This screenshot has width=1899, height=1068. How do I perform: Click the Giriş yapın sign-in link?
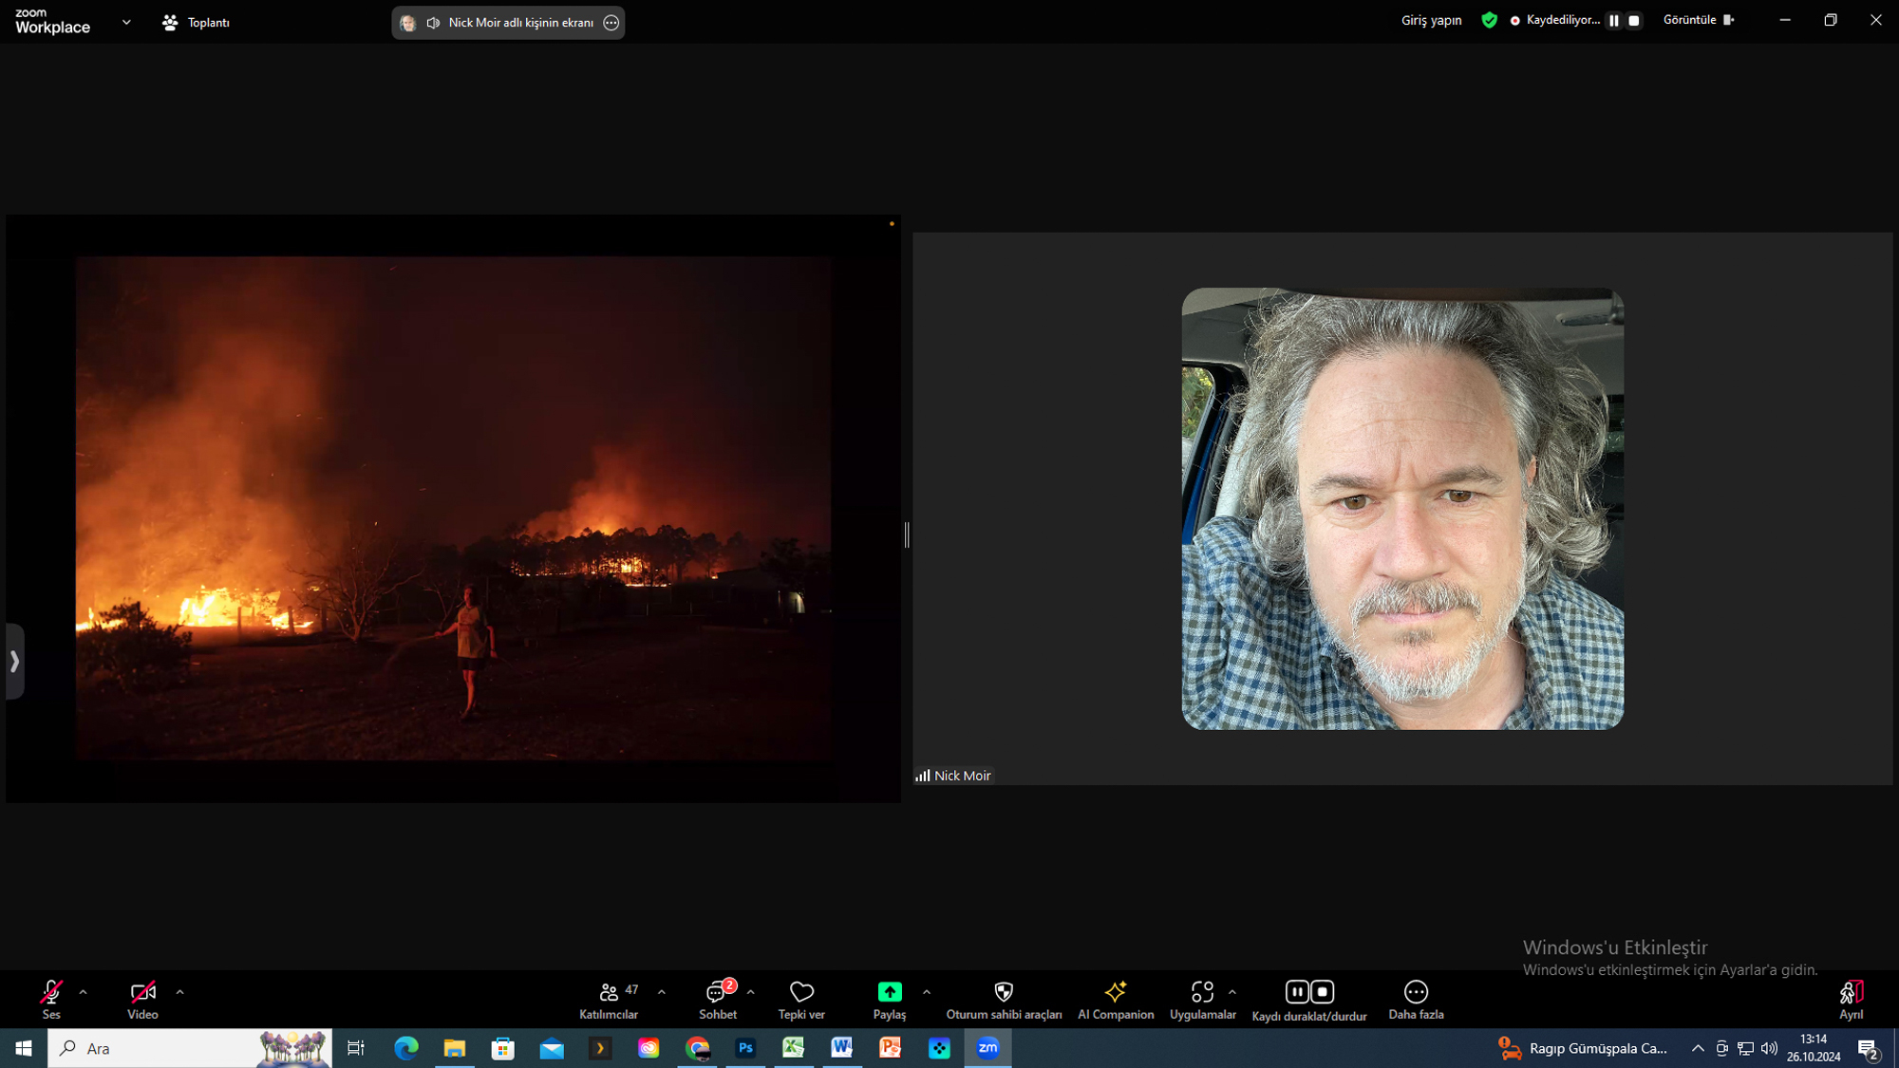1430,20
